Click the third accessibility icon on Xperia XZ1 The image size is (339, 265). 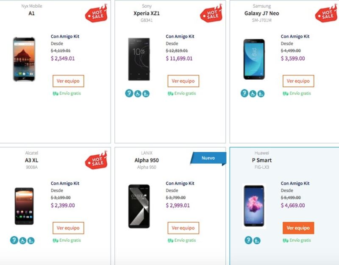click(x=146, y=93)
